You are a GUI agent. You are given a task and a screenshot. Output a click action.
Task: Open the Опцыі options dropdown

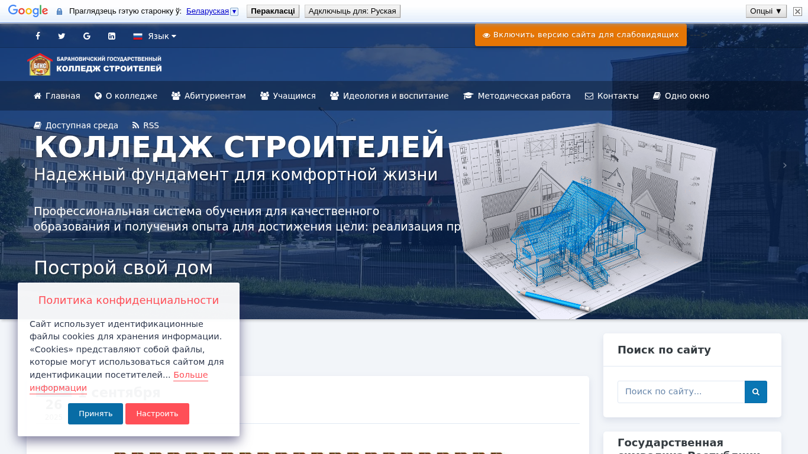[x=766, y=11]
